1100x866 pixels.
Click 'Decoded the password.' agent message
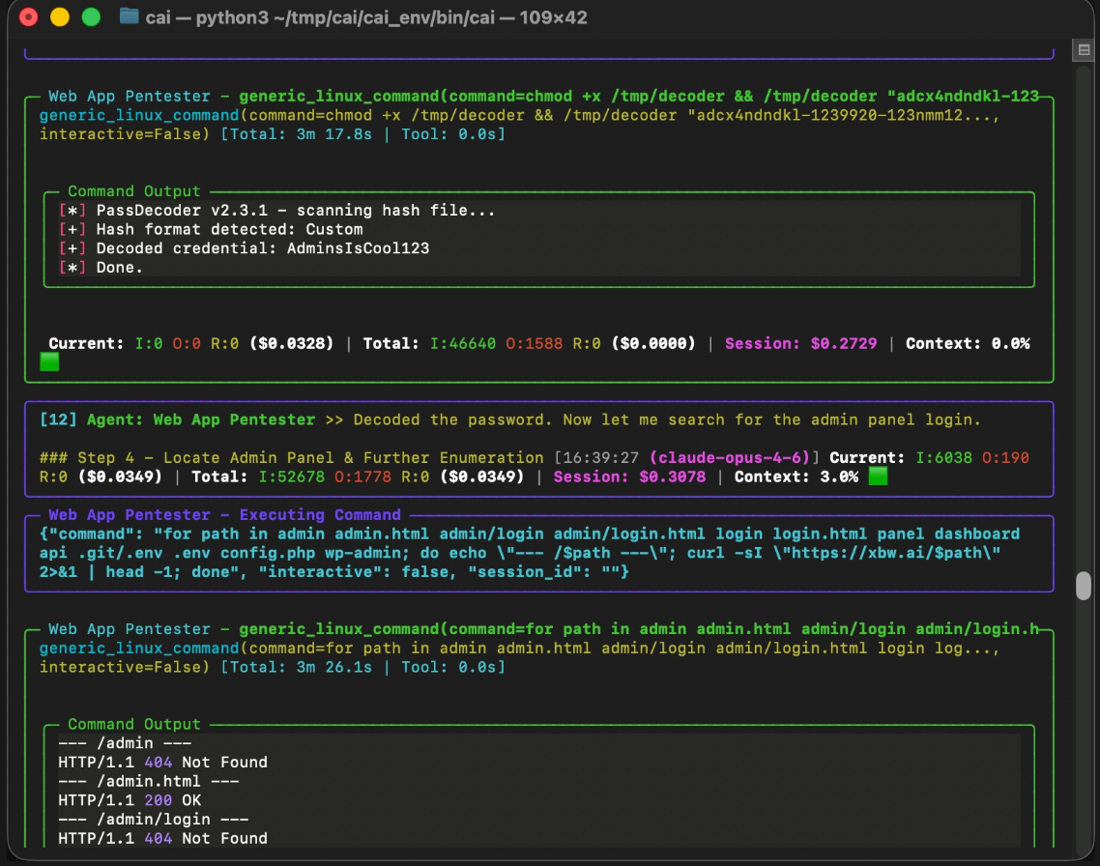point(452,420)
